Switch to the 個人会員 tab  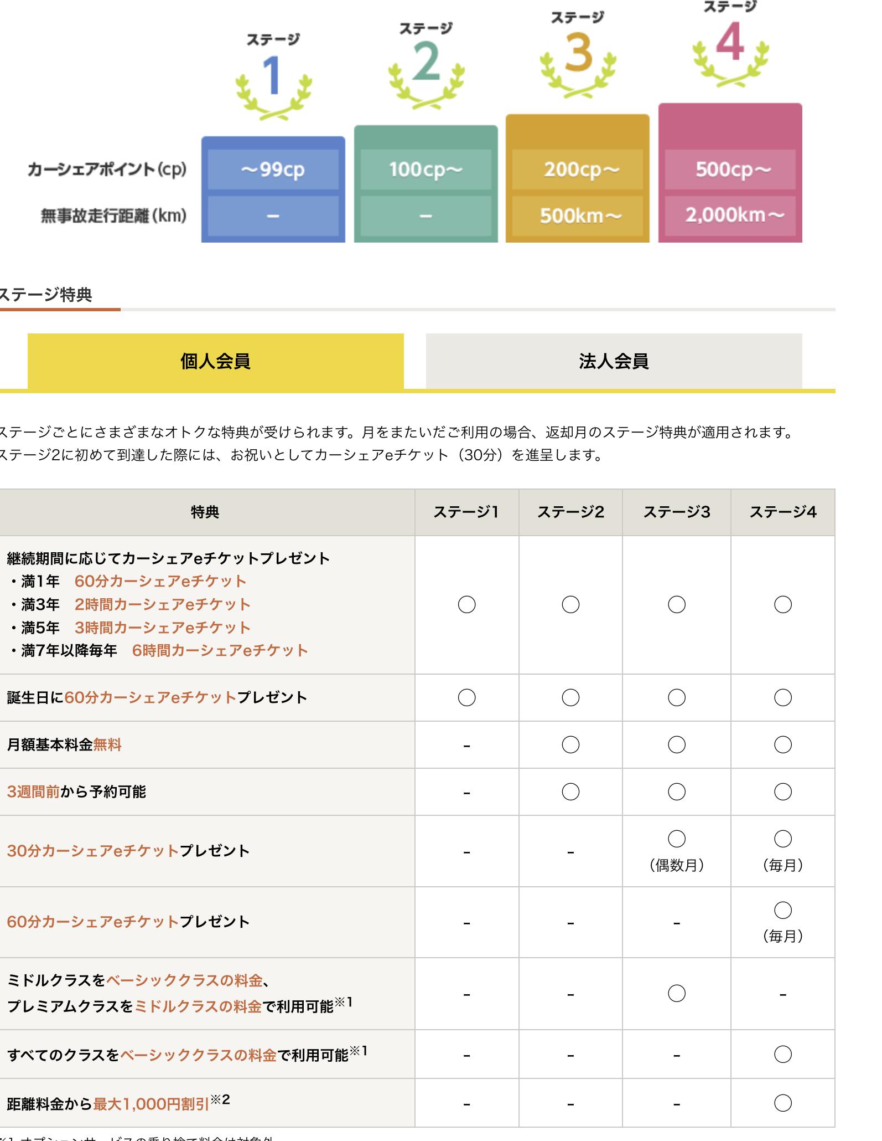click(215, 361)
